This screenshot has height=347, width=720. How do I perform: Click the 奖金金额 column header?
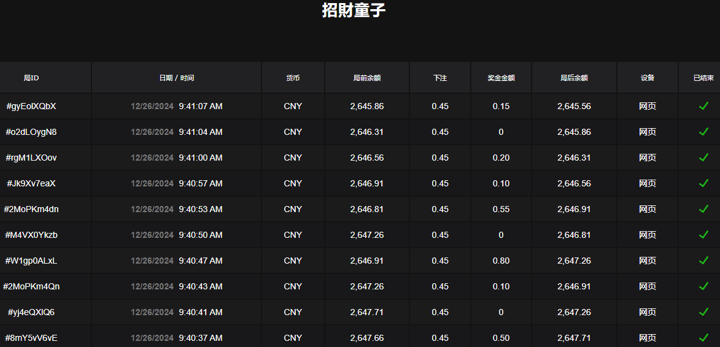501,78
